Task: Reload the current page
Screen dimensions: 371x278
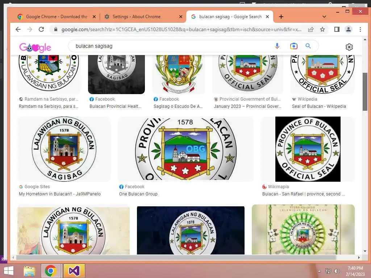Action: [41, 29]
